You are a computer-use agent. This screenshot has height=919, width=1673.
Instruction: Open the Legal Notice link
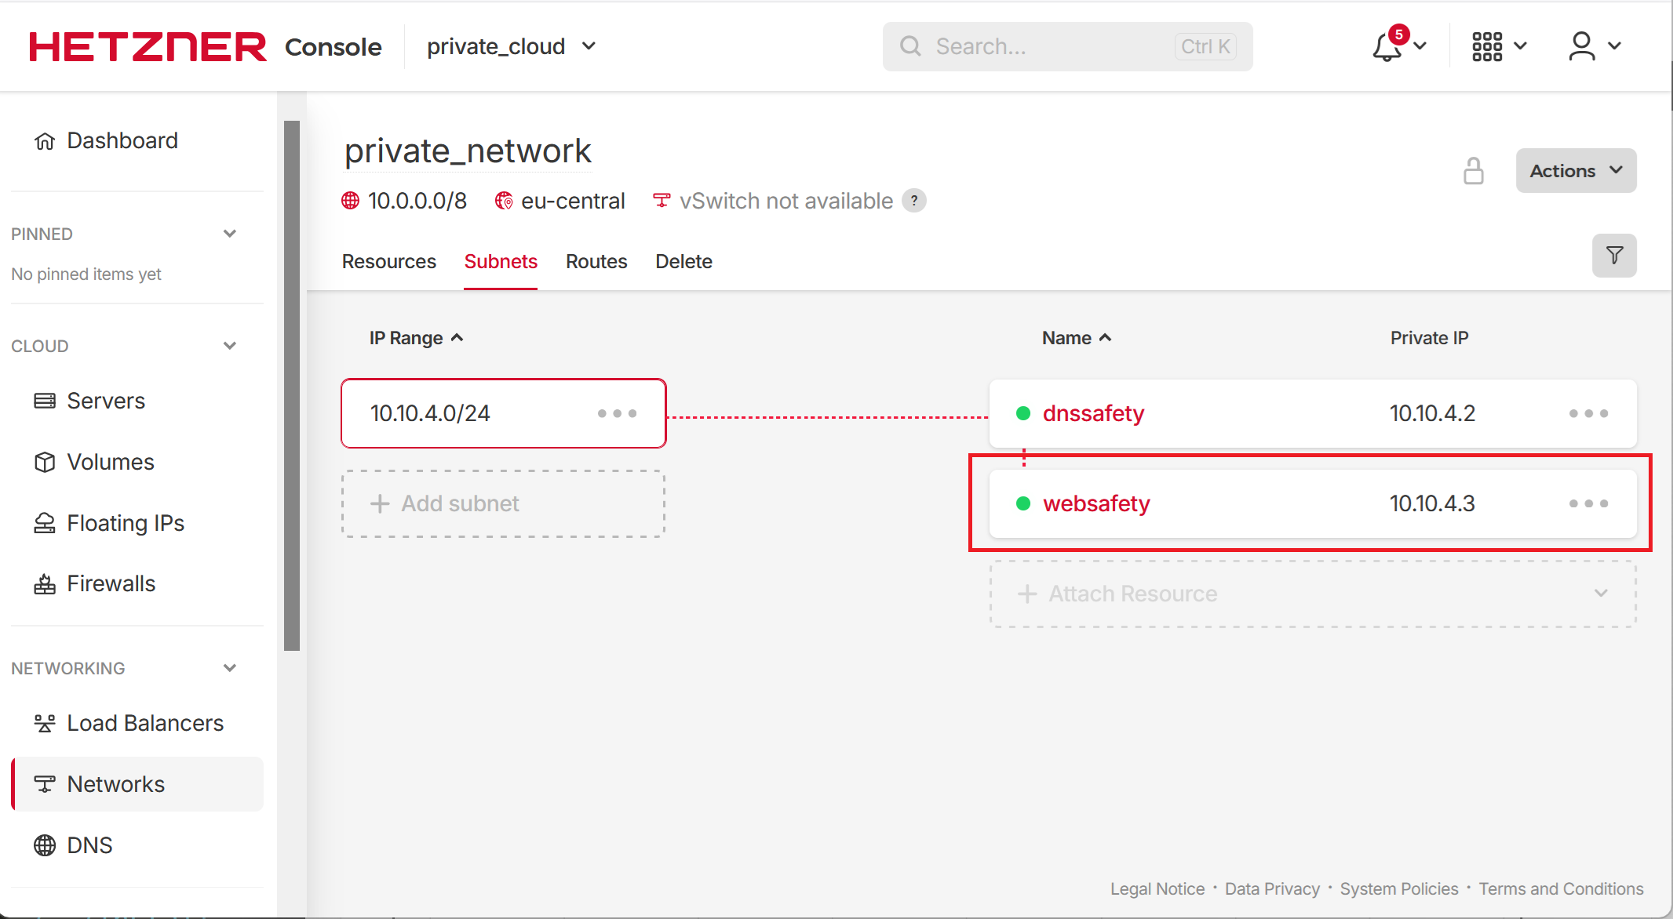(1157, 888)
